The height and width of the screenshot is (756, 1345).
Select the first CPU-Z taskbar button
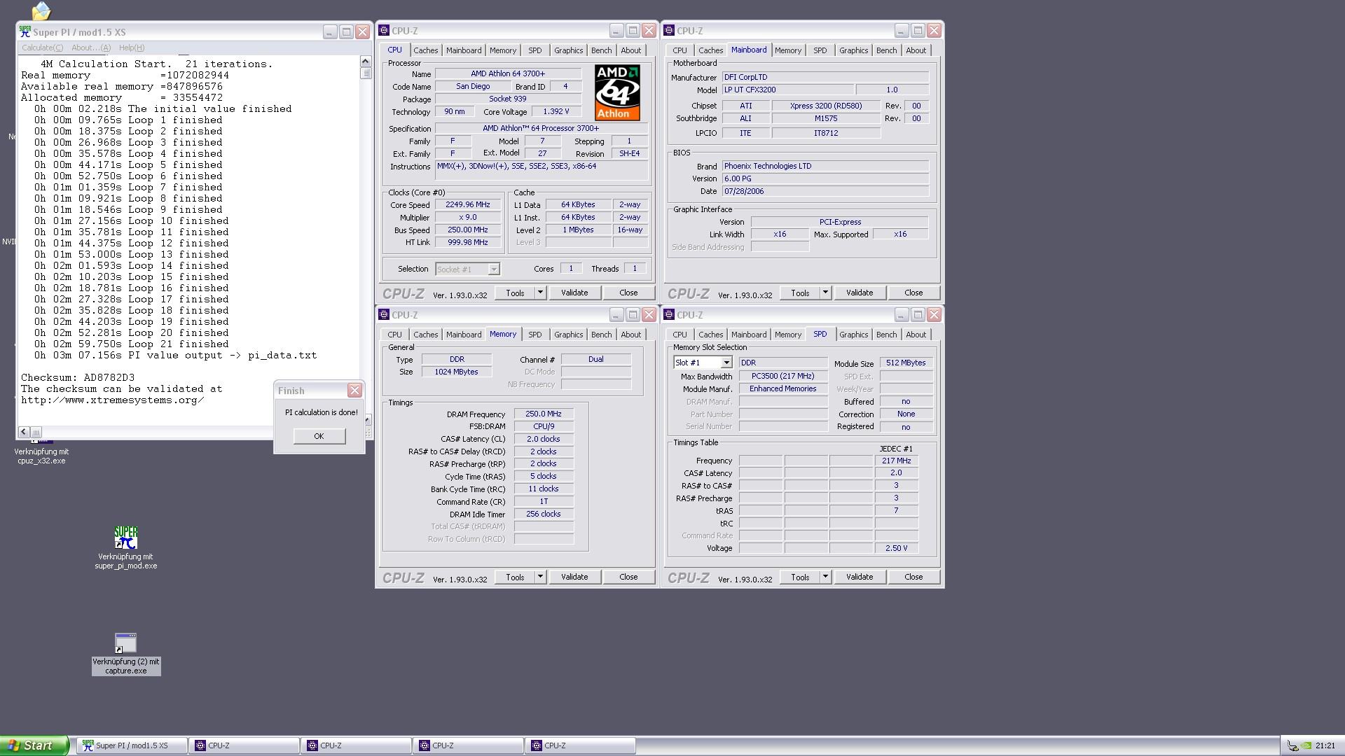click(244, 745)
